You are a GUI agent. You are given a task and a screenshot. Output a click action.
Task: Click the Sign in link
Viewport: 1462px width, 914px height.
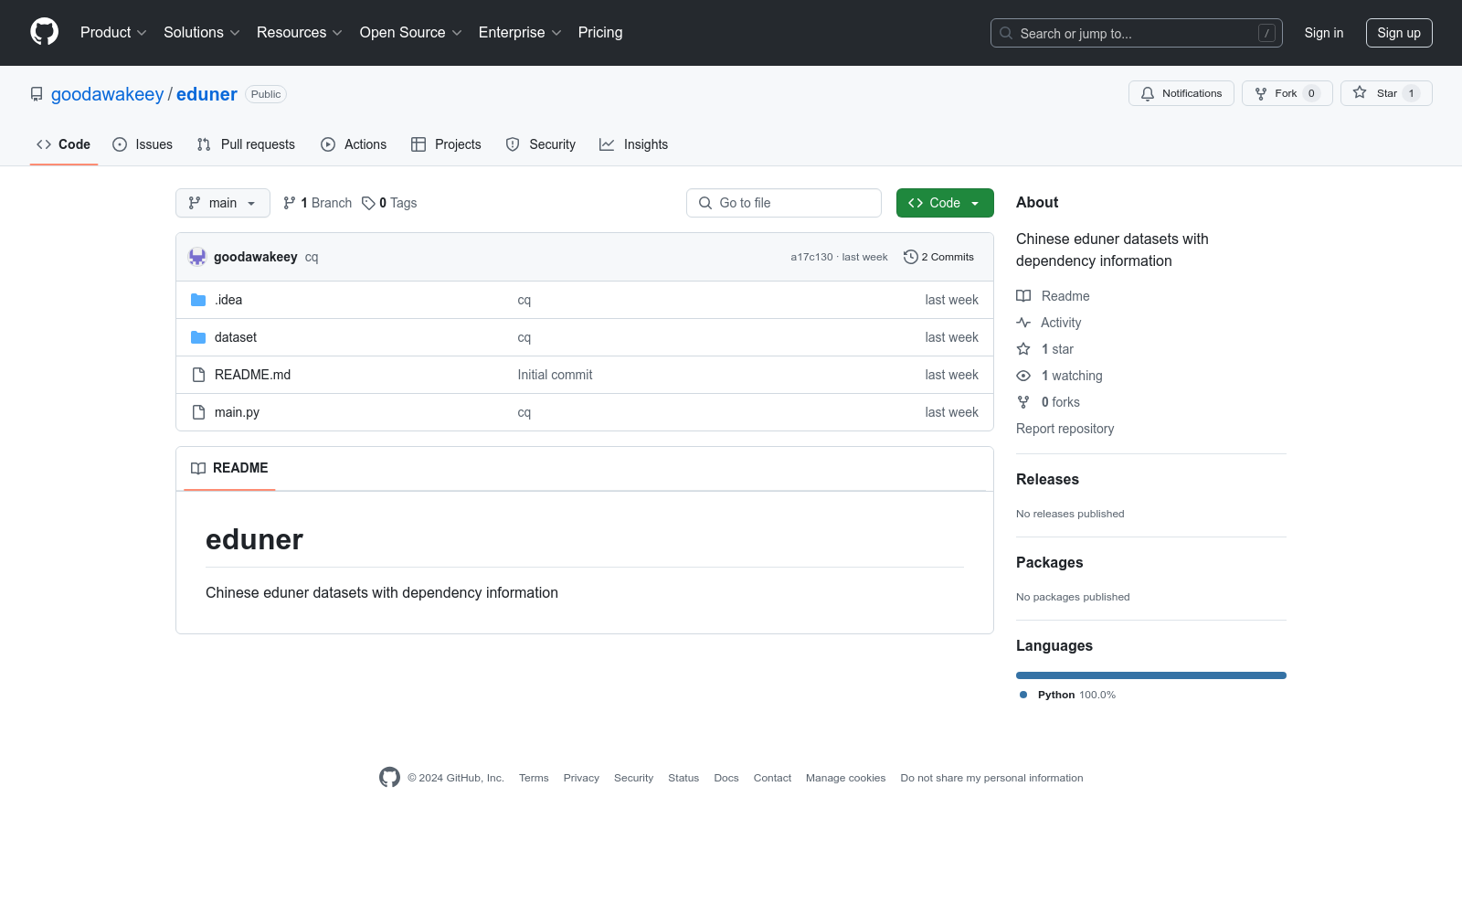1324,33
